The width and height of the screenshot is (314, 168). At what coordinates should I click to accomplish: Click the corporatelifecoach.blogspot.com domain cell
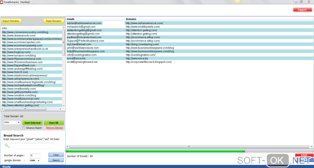tap(149, 62)
